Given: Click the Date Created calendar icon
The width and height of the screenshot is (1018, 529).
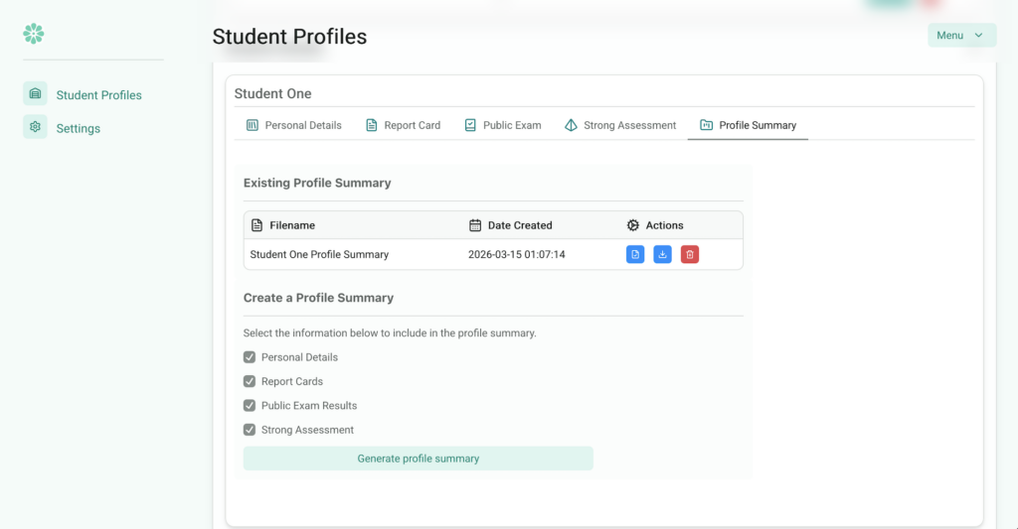Looking at the screenshot, I should 475,225.
